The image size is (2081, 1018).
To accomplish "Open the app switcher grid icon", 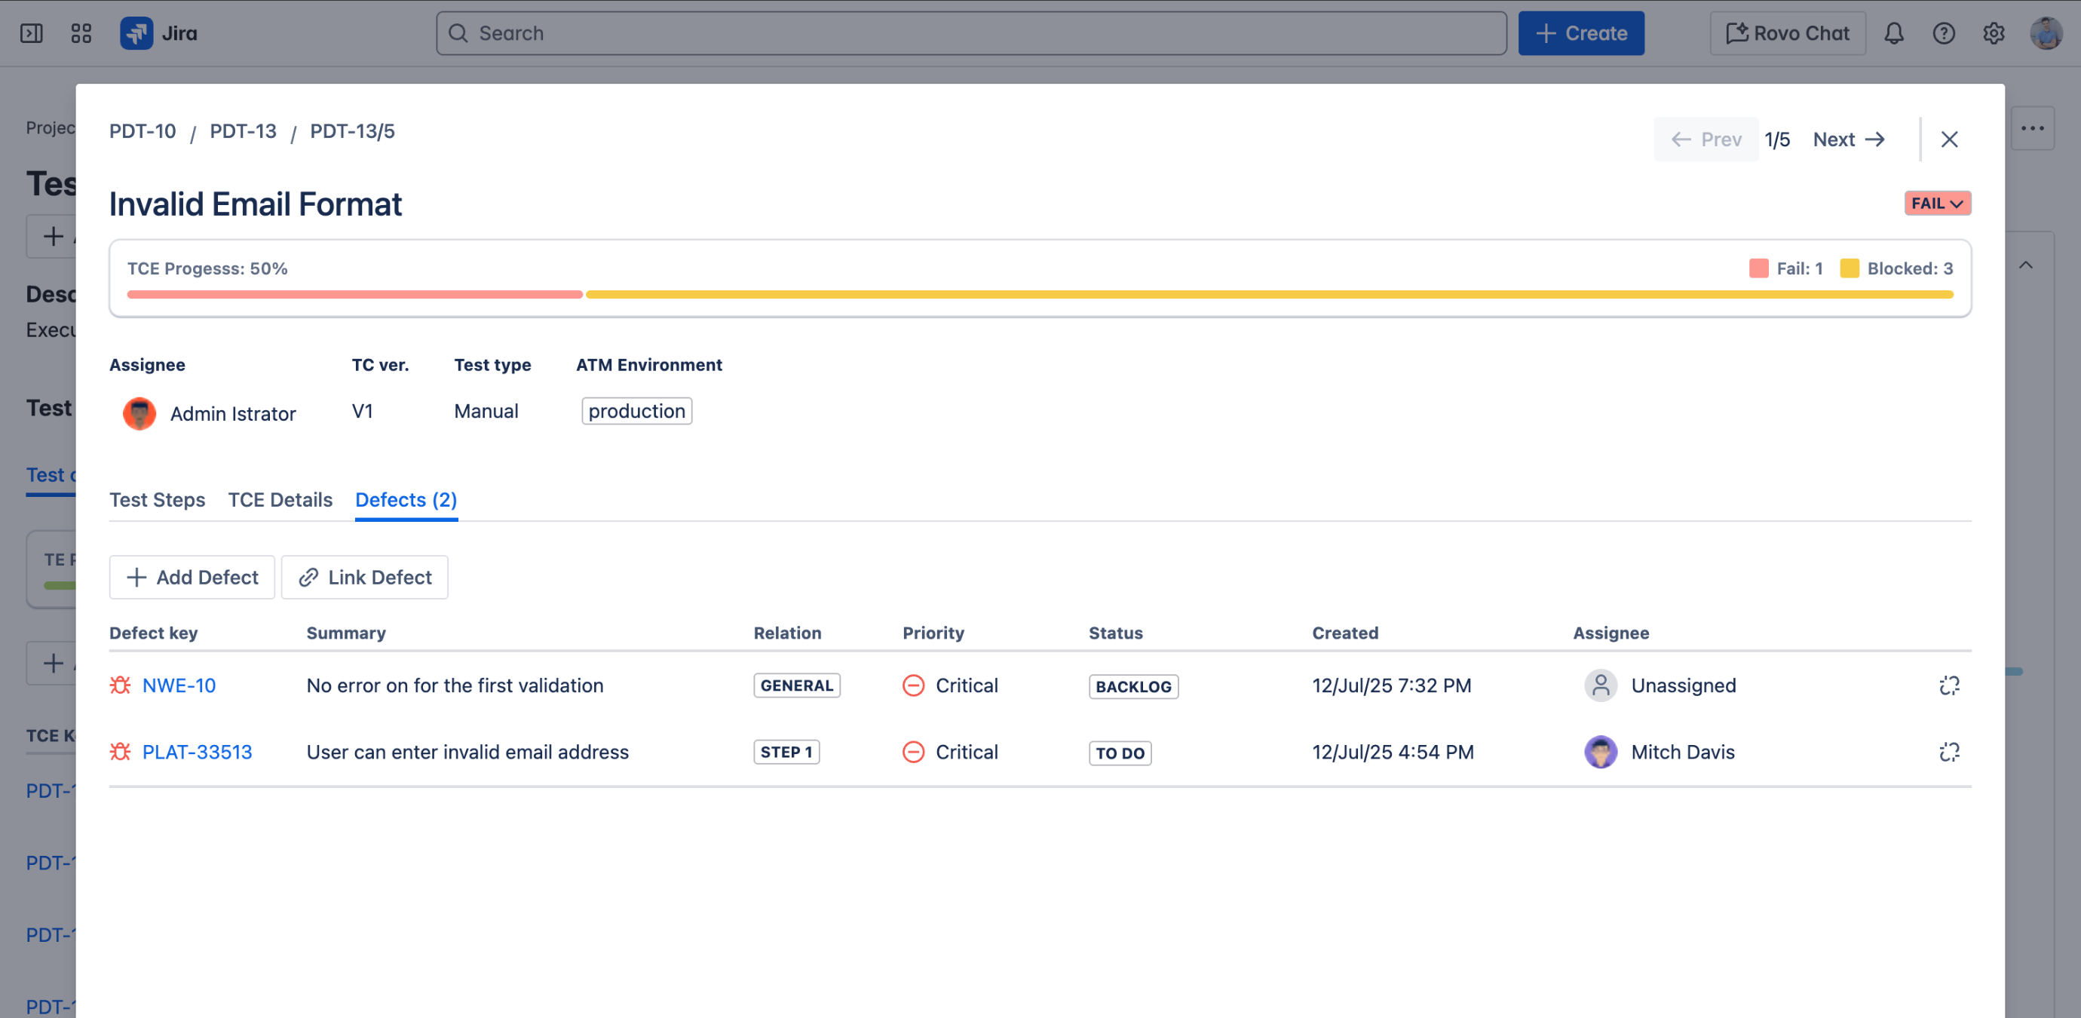I will pyautogui.click(x=81, y=33).
